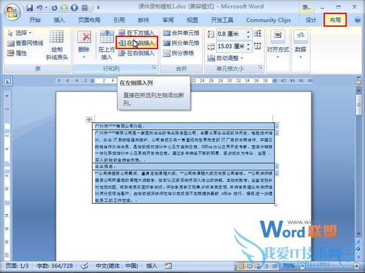Click the upper 拆分单元格 split cells
This screenshot has width=365, height=273.
coord(181,43)
